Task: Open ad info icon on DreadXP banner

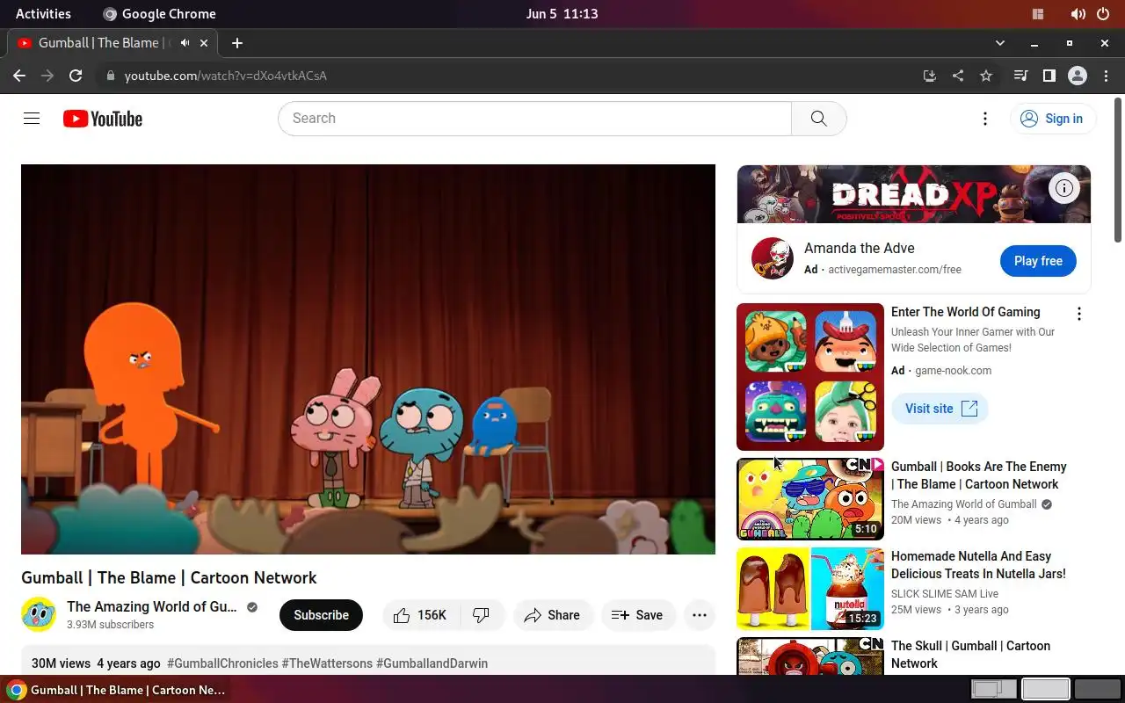Action: coord(1063,188)
